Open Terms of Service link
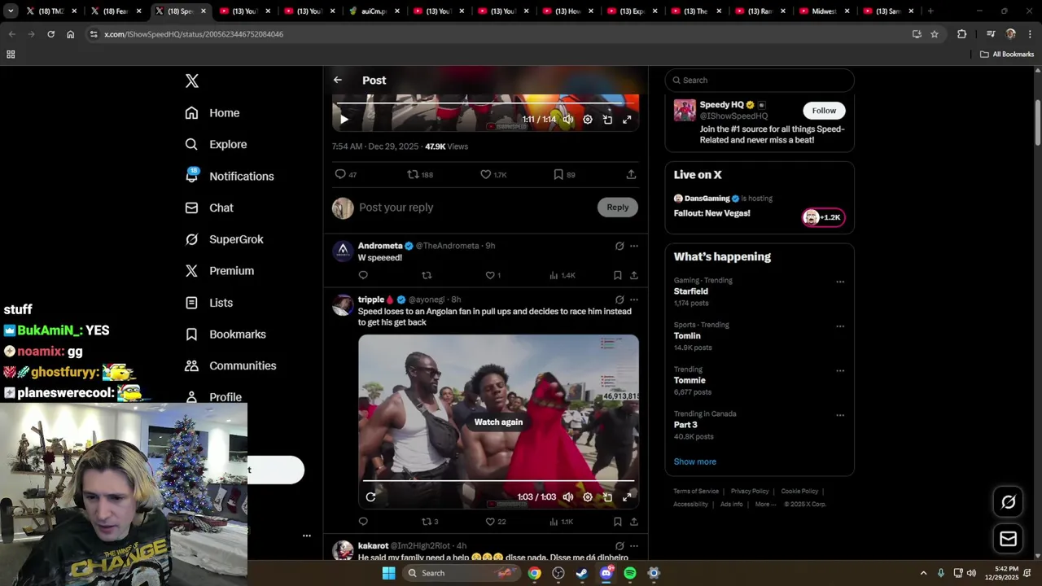The height and width of the screenshot is (586, 1042). click(x=696, y=492)
